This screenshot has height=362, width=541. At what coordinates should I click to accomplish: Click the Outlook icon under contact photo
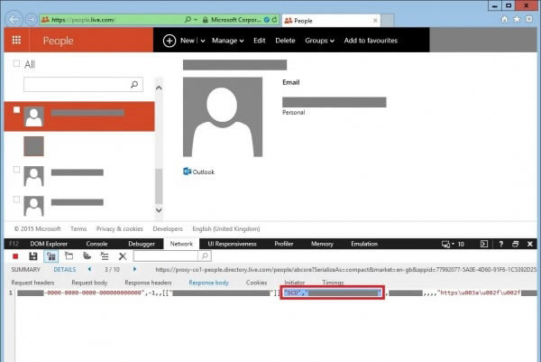[x=188, y=172]
